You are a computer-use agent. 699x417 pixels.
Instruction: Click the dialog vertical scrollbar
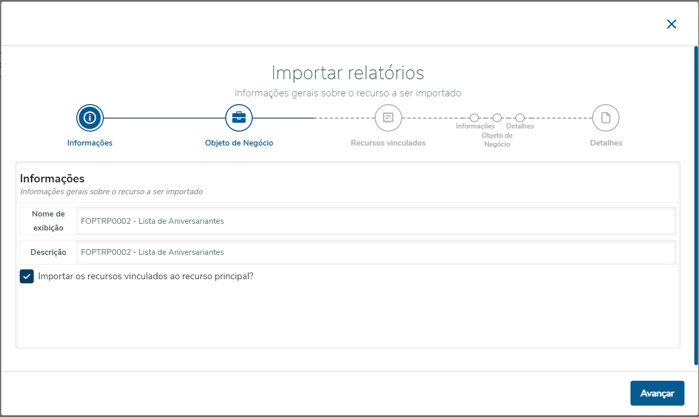point(696,206)
